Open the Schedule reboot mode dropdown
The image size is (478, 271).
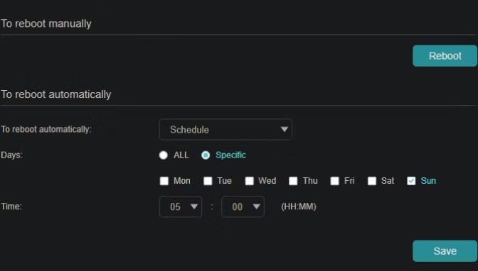(225, 130)
